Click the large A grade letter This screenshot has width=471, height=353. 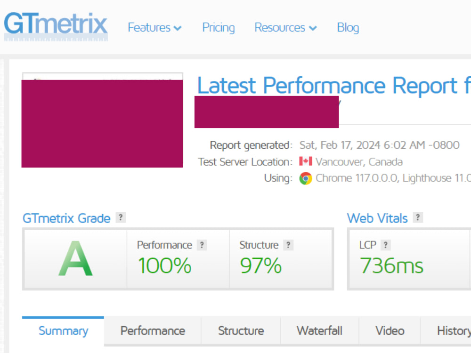click(x=76, y=259)
